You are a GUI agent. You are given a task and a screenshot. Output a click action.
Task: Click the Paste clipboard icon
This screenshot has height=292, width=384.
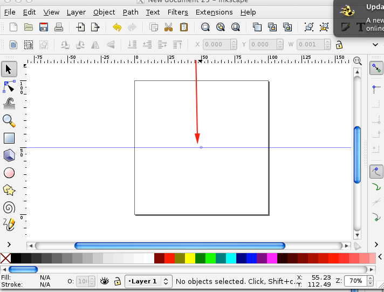pyautogui.click(x=184, y=27)
